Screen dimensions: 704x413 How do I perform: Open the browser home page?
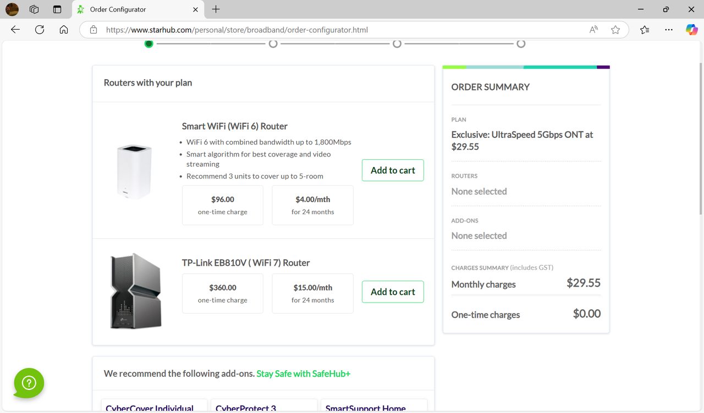64,30
